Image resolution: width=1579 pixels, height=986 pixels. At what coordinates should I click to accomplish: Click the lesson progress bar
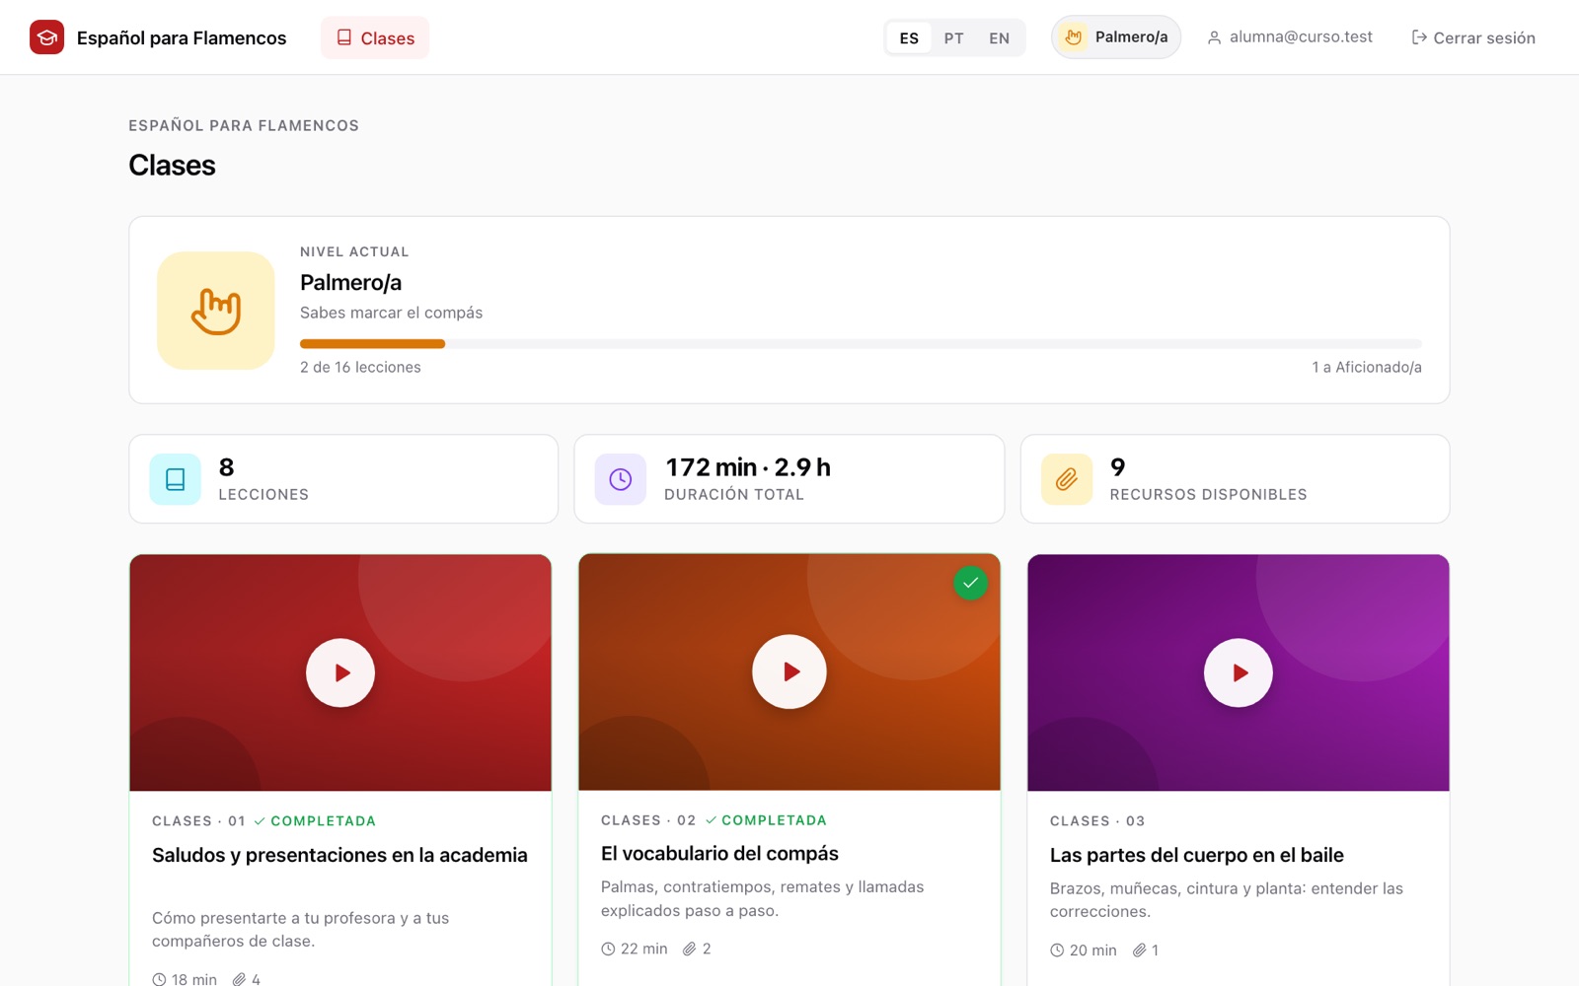click(x=861, y=344)
